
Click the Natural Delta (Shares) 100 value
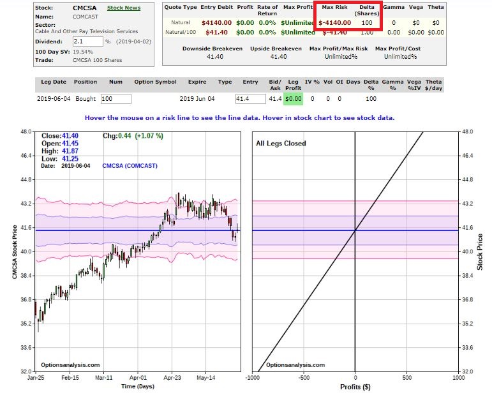coord(367,22)
